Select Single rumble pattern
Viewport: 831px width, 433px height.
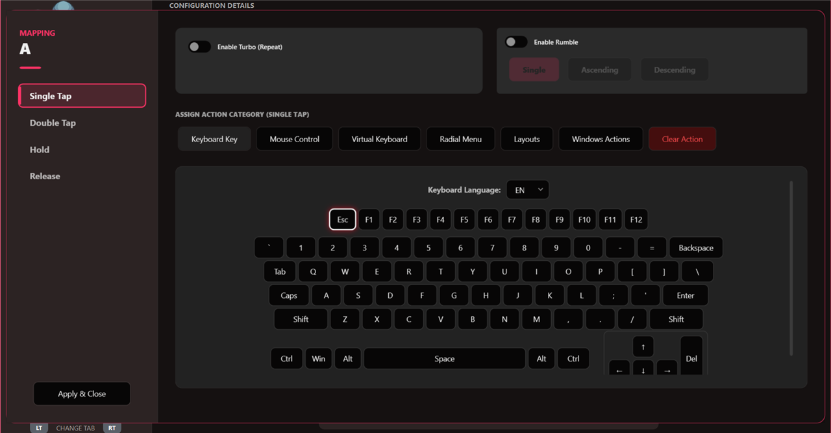click(534, 69)
